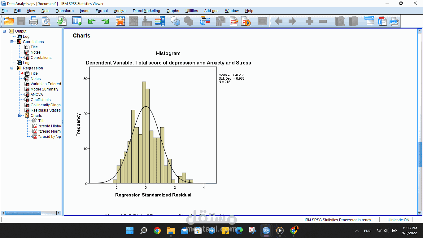Open Variables info with the colored table icon
423x238 pixels.
pos(160,21)
